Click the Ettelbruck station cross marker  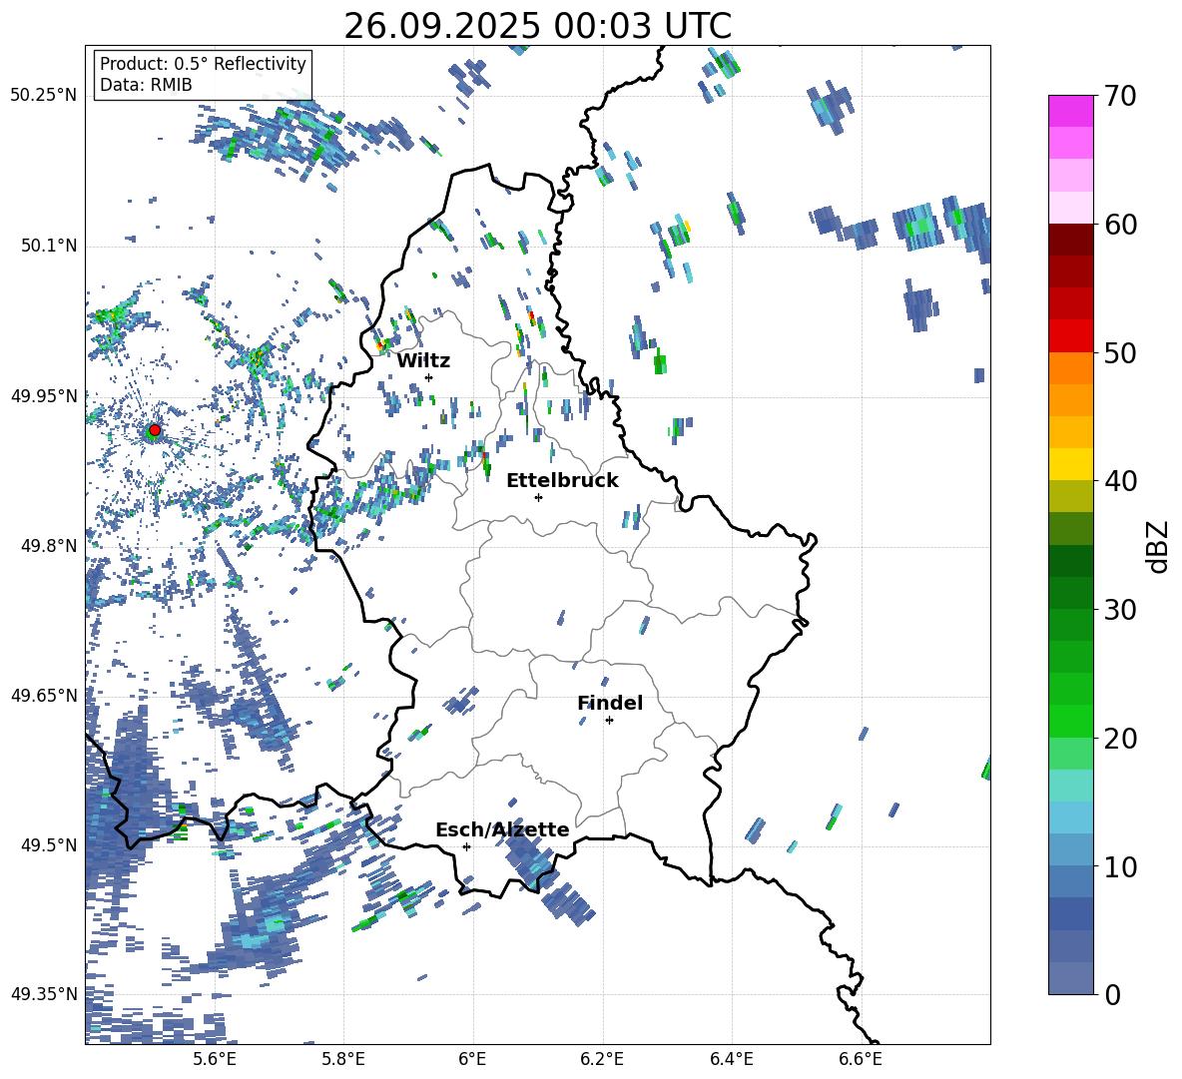click(538, 497)
